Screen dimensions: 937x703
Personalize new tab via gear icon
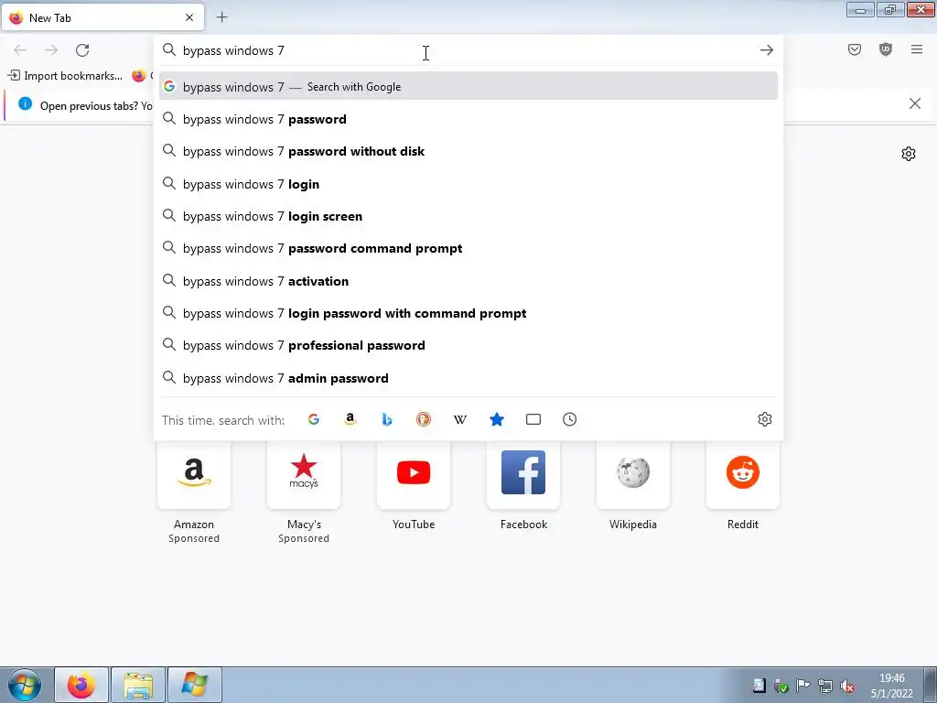click(x=909, y=154)
